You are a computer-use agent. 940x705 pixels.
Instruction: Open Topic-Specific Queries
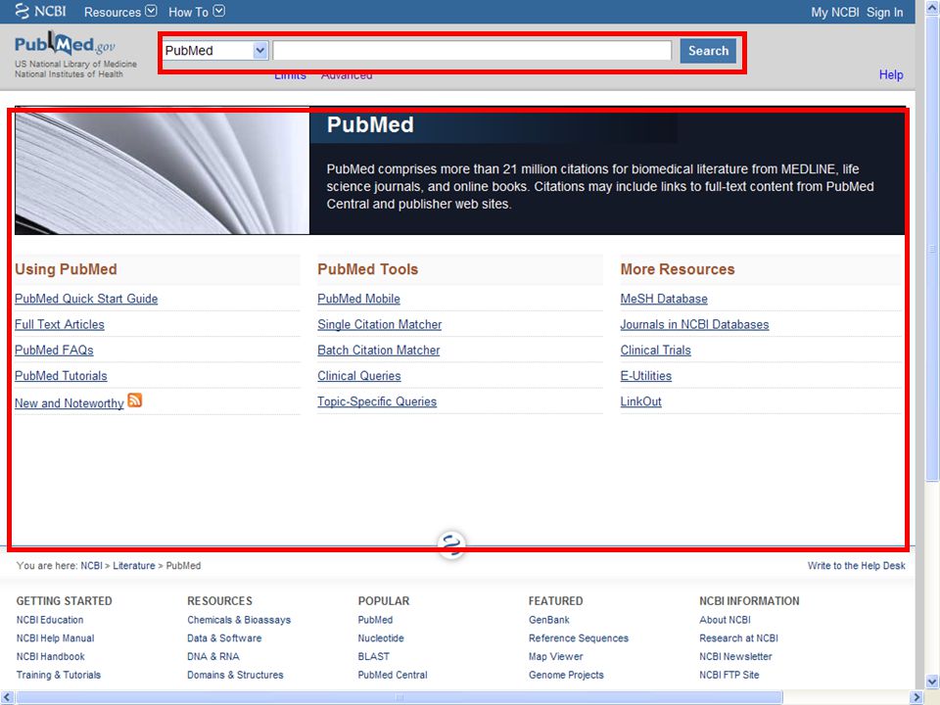tap(377, 401)
